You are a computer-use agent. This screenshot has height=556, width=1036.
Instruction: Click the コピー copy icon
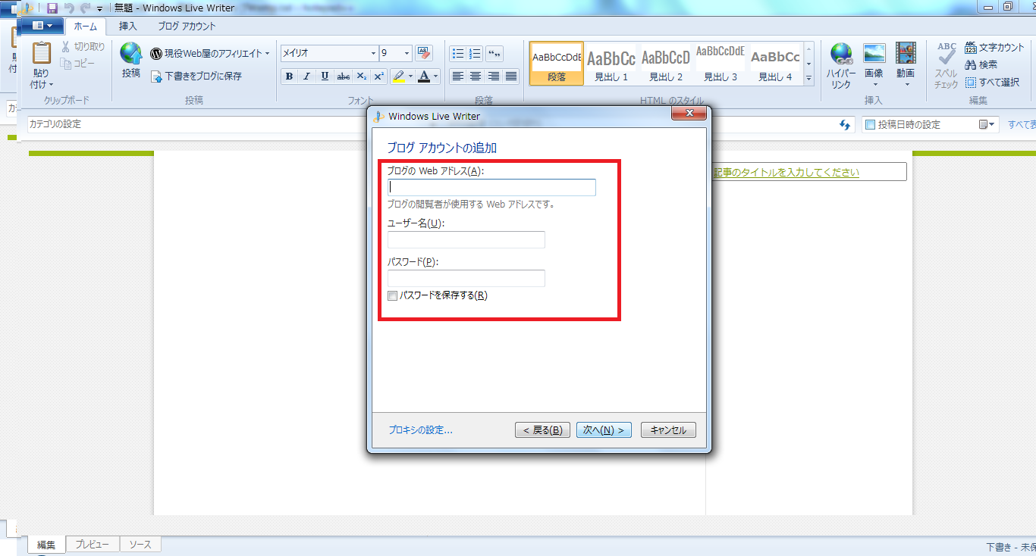[x=66, y=64]
